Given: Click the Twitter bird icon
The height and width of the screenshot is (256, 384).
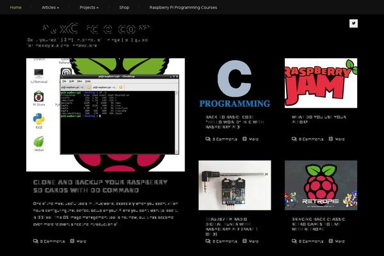Looking at the screenshot, I should pyautogui.click(x=353, y=23).
